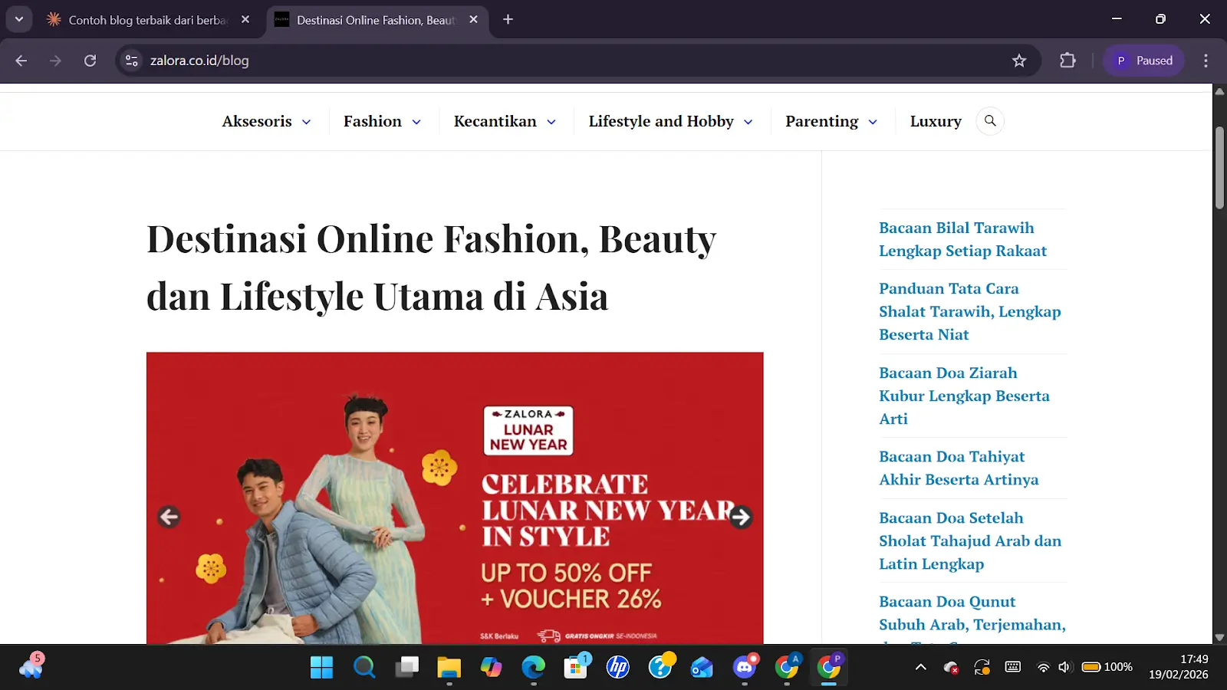Open Outlook from the taskbar
The height and width of the screenshot is (690, 1227).
pos(702,667)
